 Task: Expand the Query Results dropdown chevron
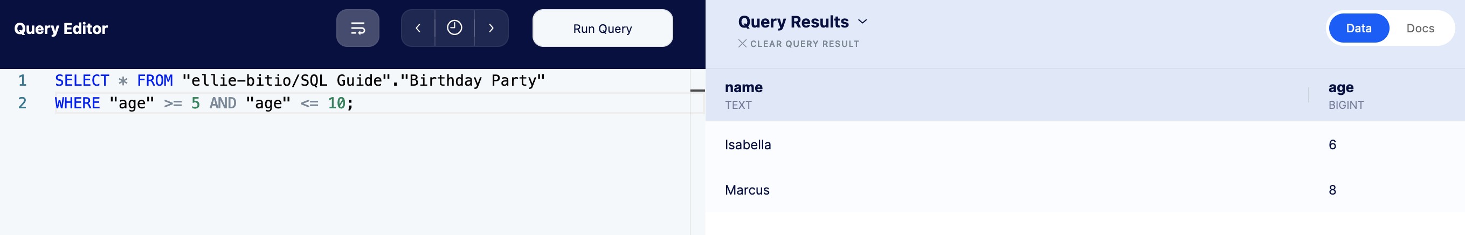click(x=862, y=22)
